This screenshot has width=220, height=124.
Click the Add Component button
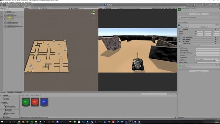click(x=199, y=71)
